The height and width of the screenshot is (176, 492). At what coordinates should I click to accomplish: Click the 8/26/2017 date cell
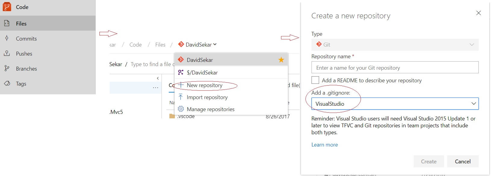pos(277,117)
